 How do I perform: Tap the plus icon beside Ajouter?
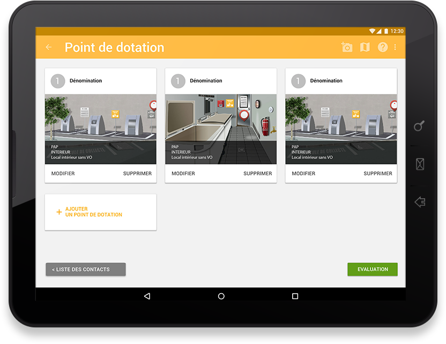tap(59, 212)
